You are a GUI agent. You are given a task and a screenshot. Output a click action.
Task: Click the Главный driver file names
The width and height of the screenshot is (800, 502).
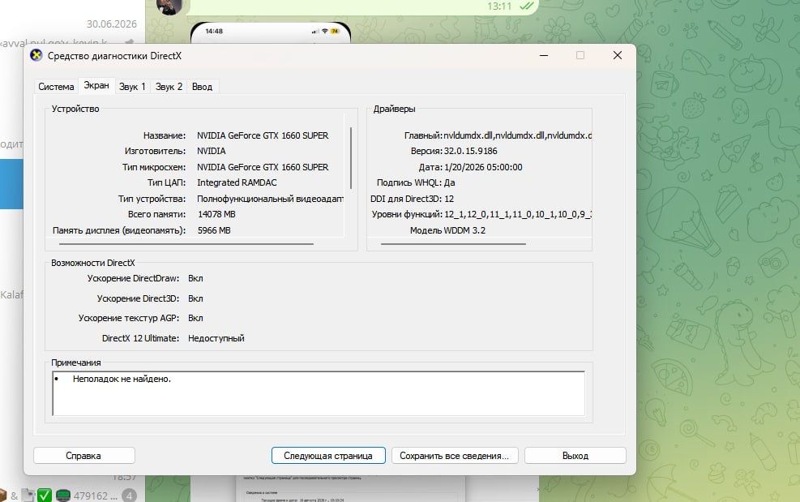click(517, 135)
